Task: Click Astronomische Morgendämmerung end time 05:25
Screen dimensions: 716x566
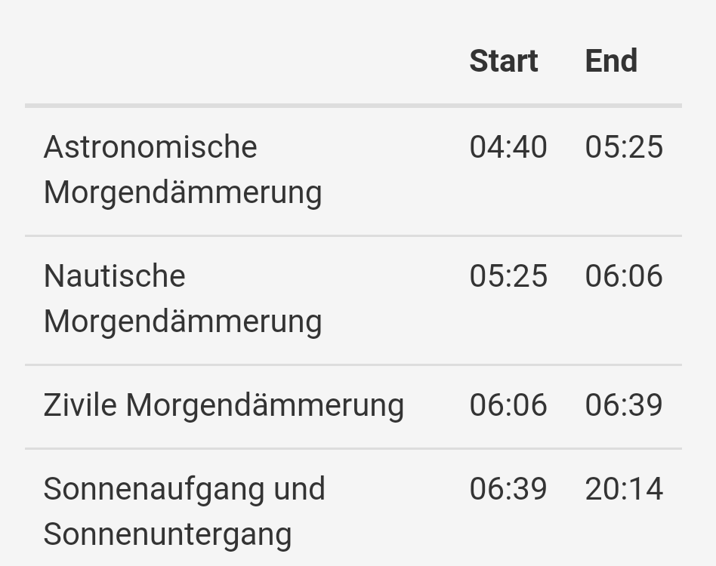Action: [624, 146]
